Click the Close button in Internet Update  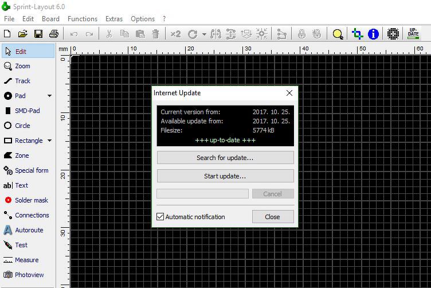pyautogui.click(x=273, y=217)
